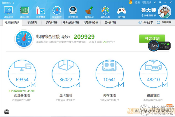The height and width of the screenshot is (117, 175).
Task: Click the 微博分享 weibo icon
Action: pyautogui.click(x=140, y=22)
